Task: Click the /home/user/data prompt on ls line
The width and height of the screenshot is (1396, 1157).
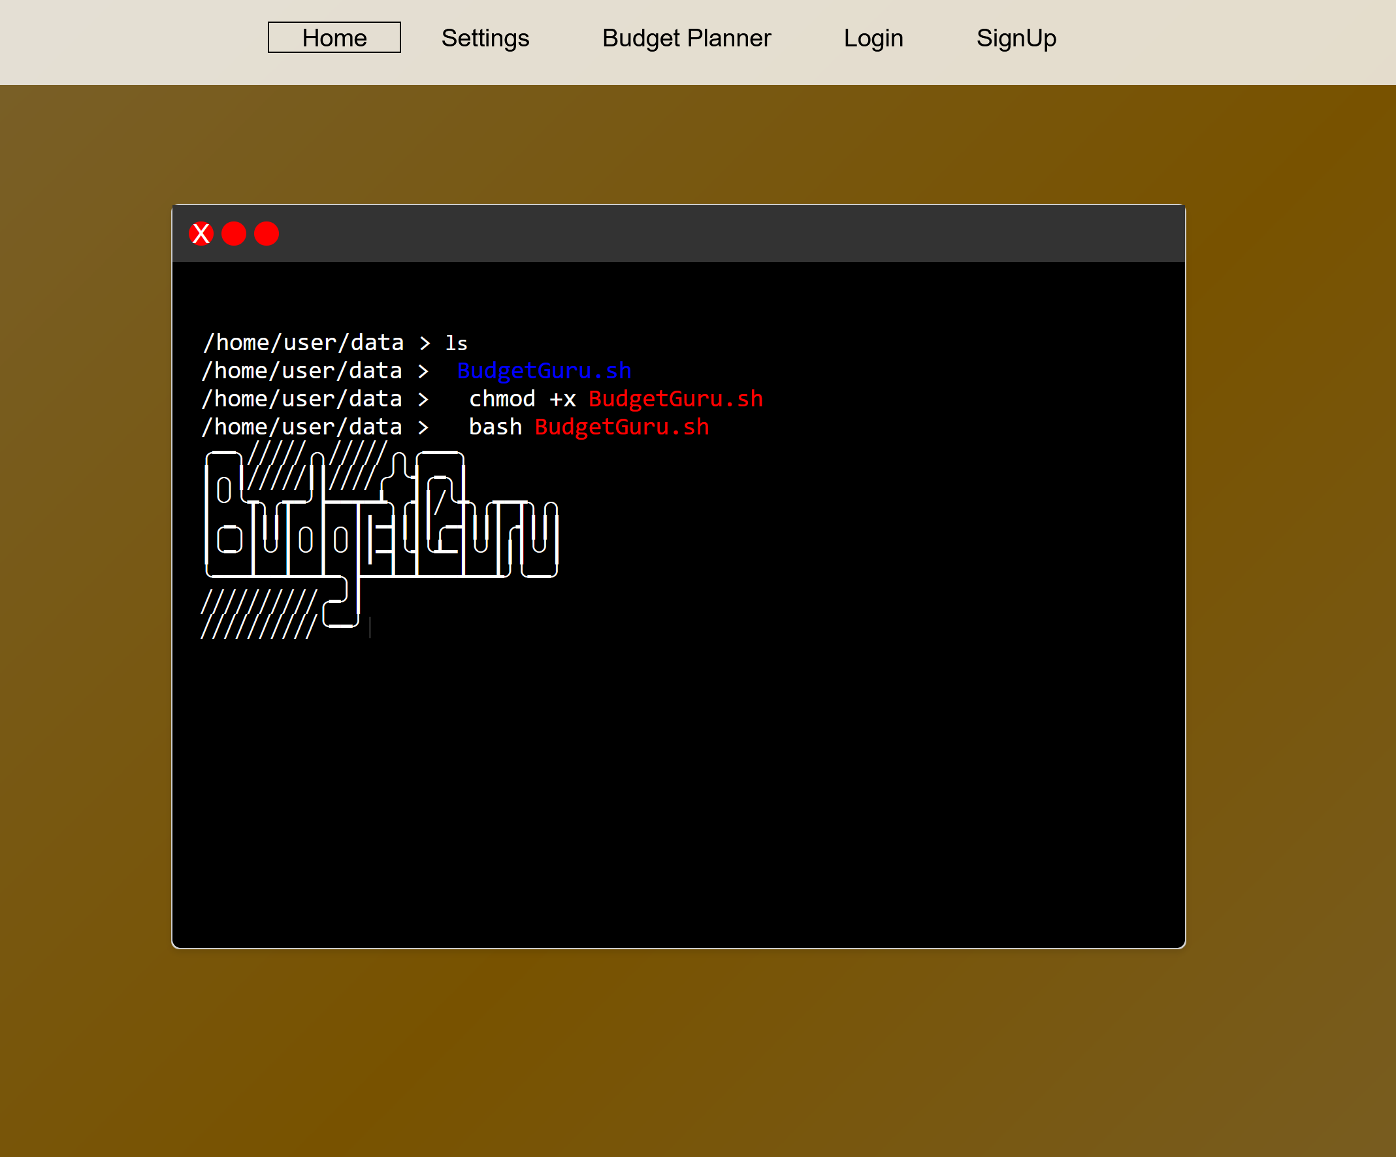Action: coord(303,342)
